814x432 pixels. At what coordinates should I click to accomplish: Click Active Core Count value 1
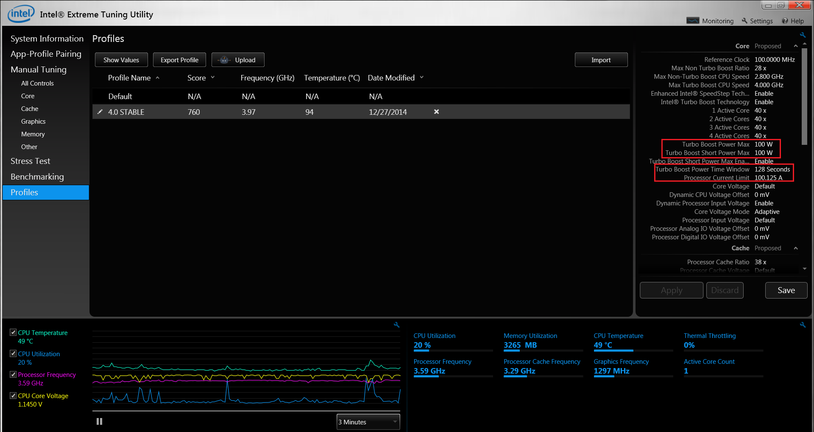click(686, 371)
